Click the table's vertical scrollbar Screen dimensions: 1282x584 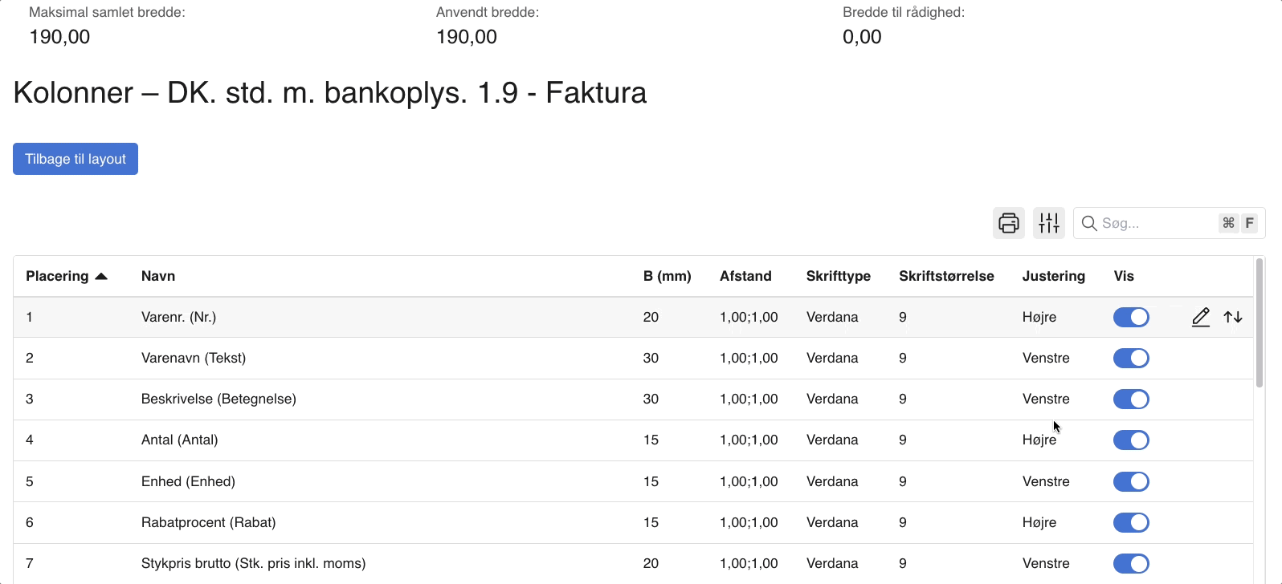tap(1259, 321)
